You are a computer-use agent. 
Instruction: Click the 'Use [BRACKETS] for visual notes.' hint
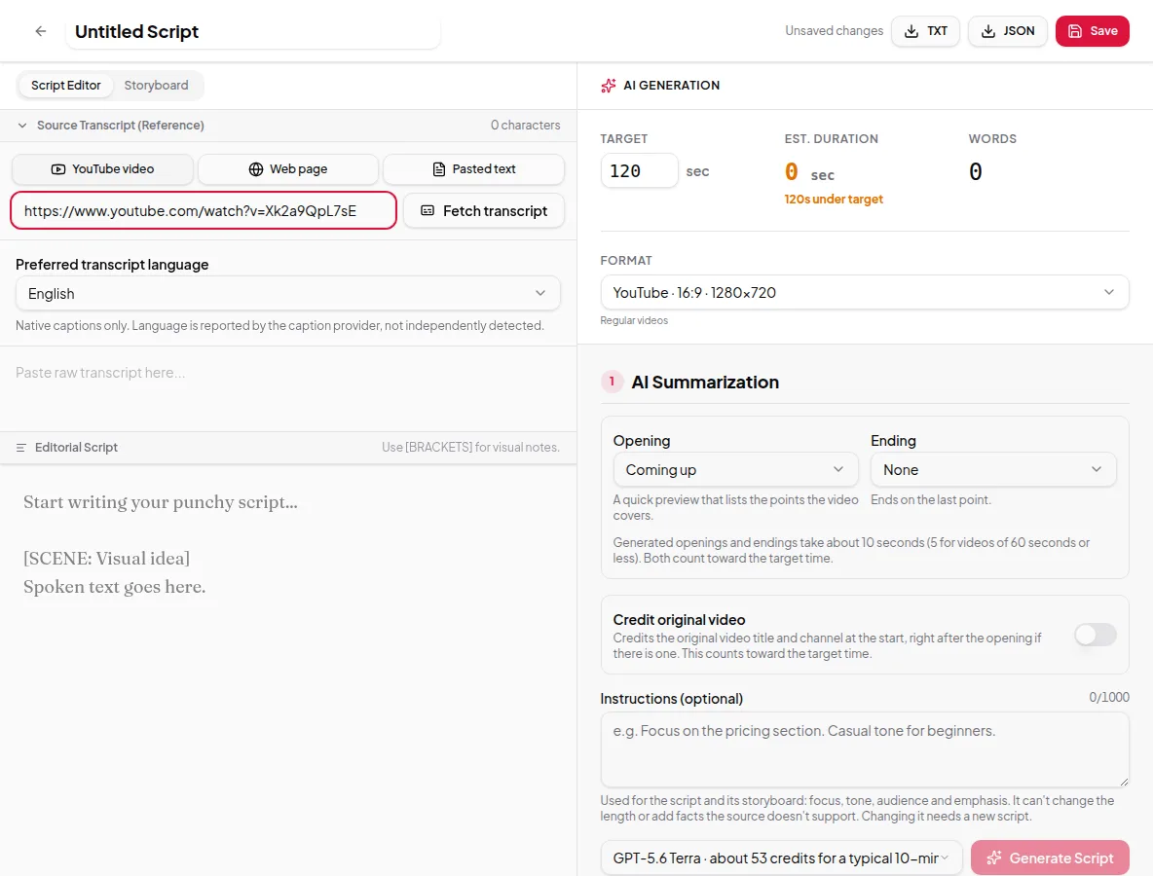click(x=470, y=448)
